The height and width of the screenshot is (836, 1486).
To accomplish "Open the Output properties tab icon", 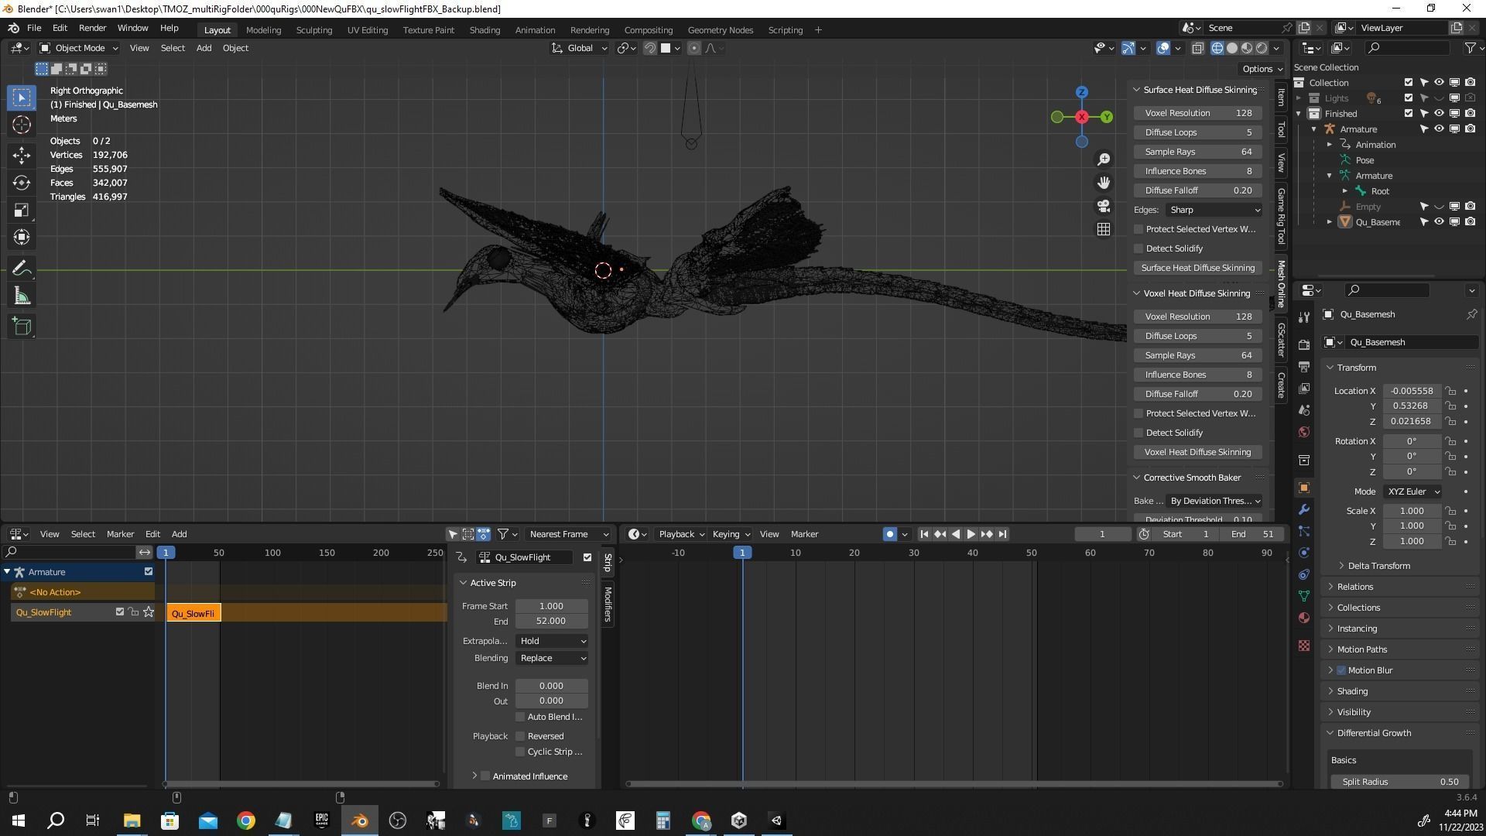I will [x=1304, y=366].
